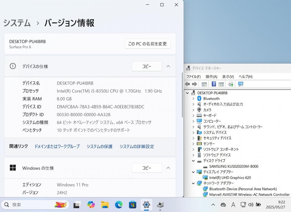Click product ID value 00330-80000-00000-AA328
The height and width of the screenshot is (212, 291).
pyautogui.click(x=84, y=115)
